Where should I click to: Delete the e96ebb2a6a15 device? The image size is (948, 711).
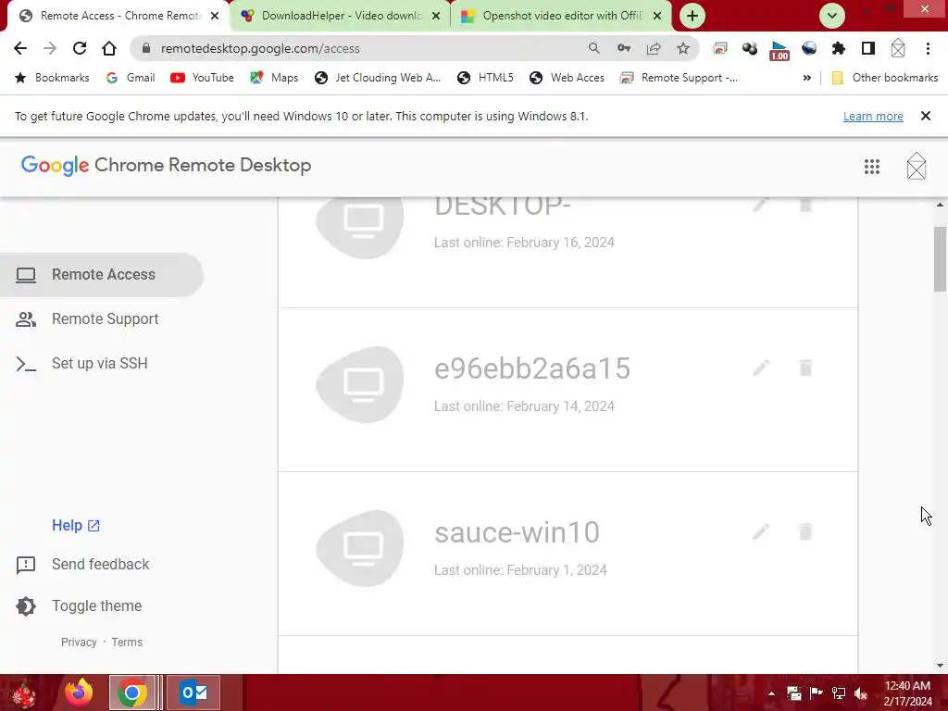(805, 368)
